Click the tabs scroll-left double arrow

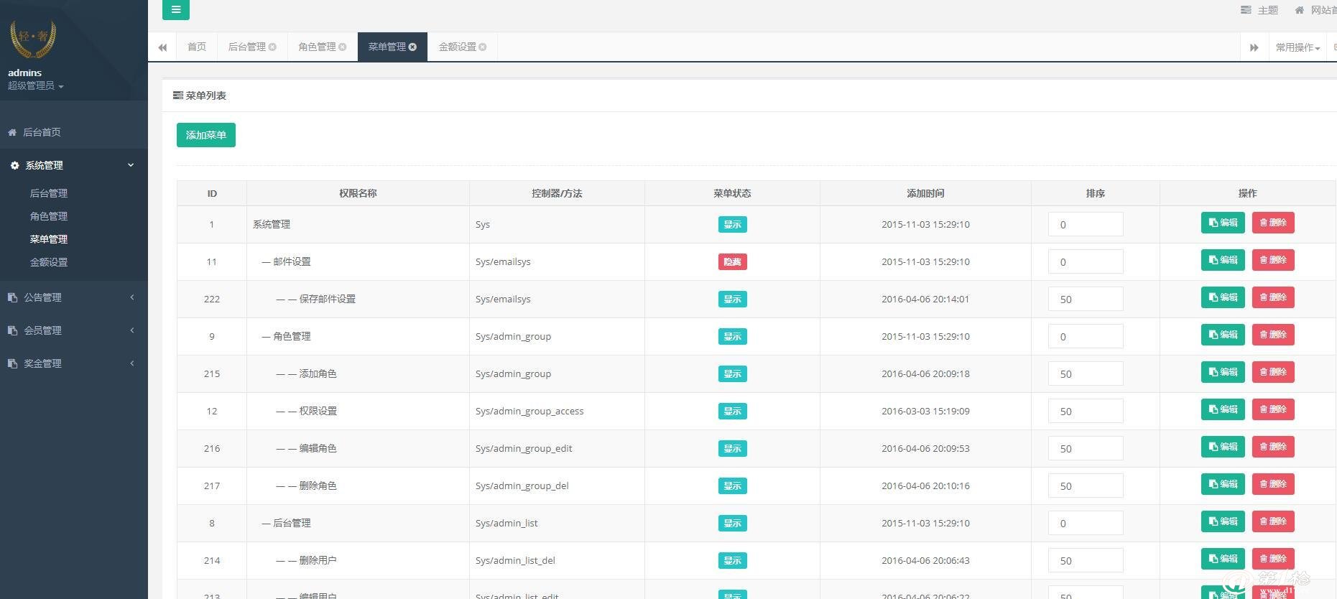162,47
